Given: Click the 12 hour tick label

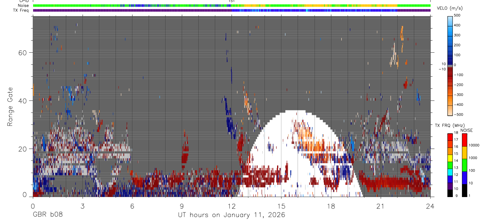Looking at the screenshot, I should click(x=231, y=206).
